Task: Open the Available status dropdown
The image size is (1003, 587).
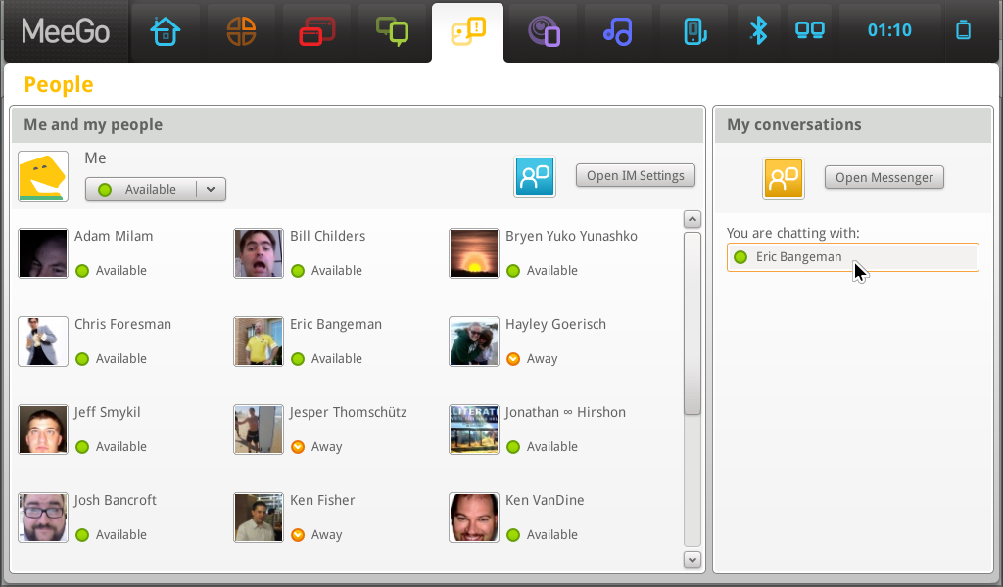Action: (x=156, y=189)
